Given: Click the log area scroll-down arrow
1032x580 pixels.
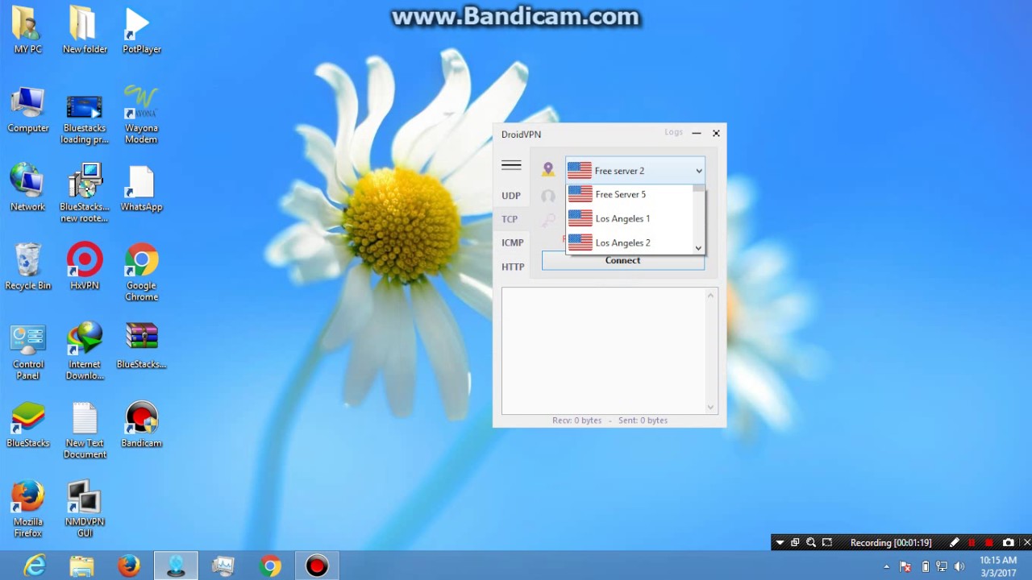Looking at the screenshot, I should [710, 408].
